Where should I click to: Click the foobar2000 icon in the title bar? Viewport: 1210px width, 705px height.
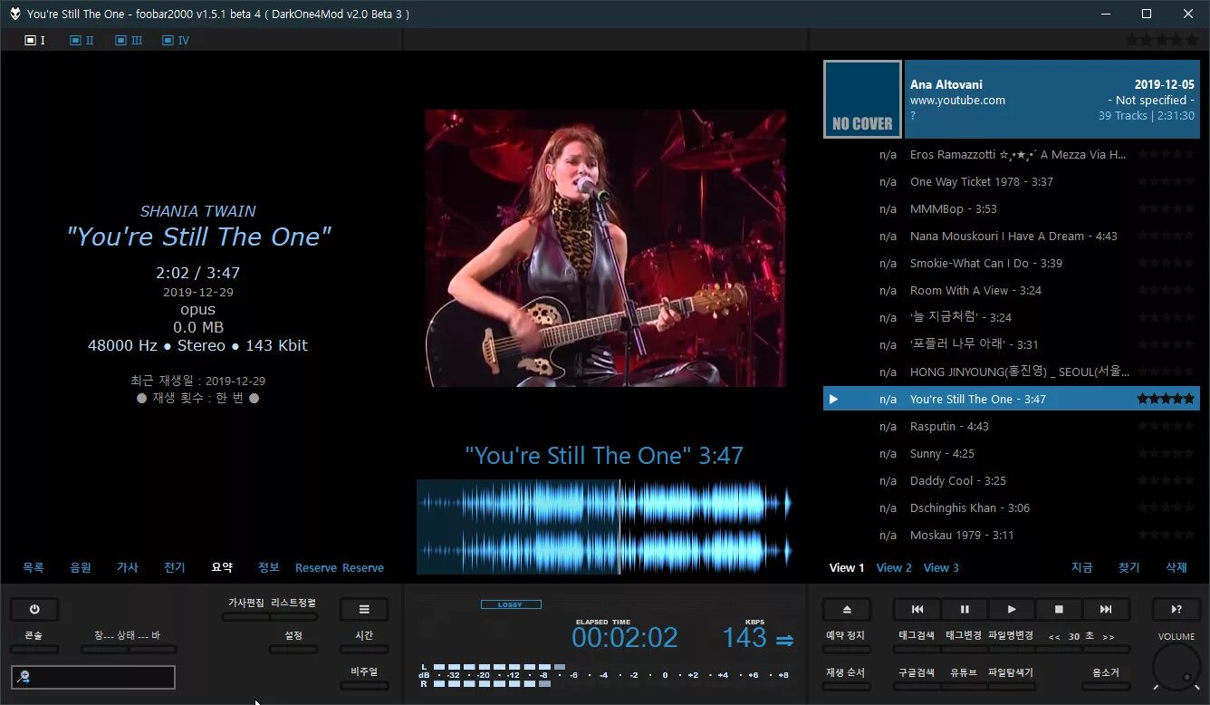[14, 14]
